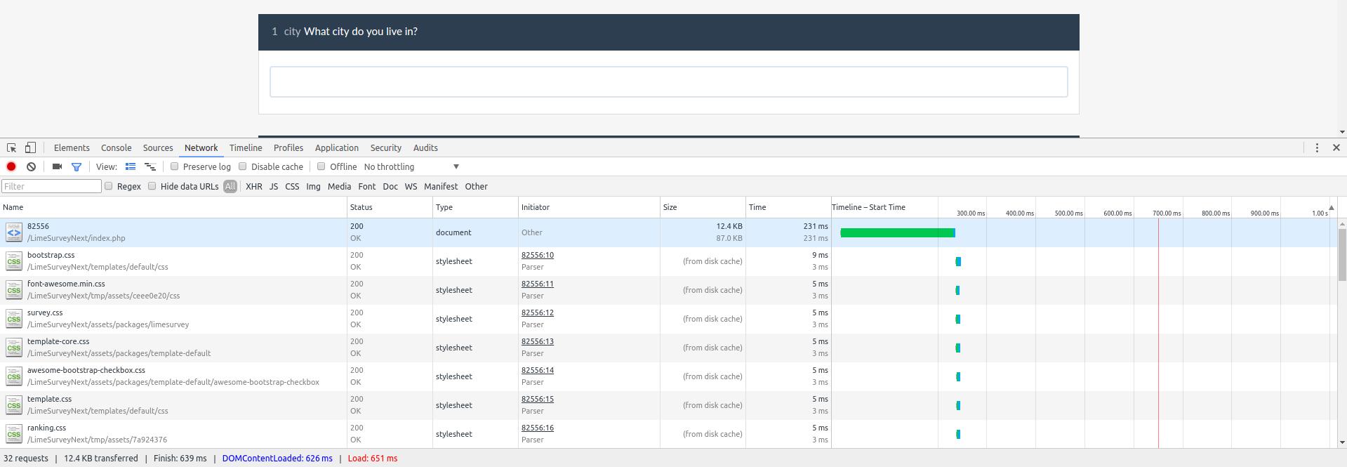Screen dimensions: 1347x467
Task: Switch to the Console tab
Action: [116, 147]
